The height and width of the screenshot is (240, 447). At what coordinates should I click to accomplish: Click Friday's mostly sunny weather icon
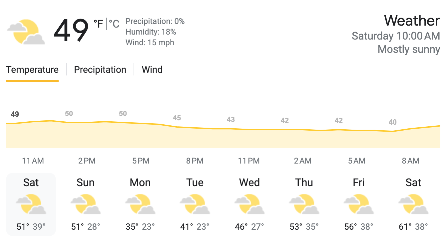359,204
